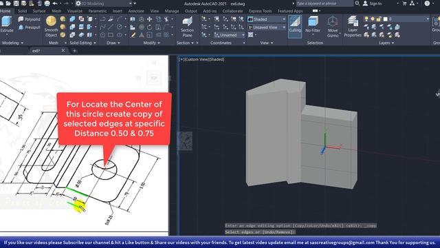The width and height of the screenshot is (440, 248).
Task: Select the Solid Intersect icon in Solid Editing
Action: [72, 35]
